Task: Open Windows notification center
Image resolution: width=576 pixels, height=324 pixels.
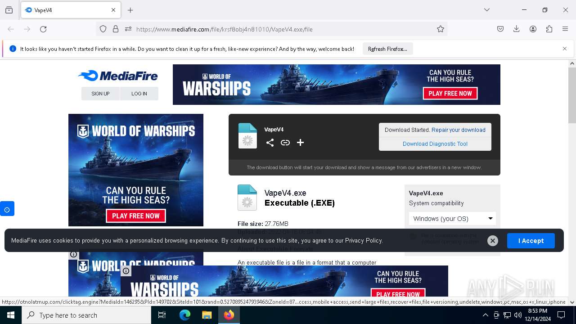Action: pyautogui.click(x=561, y=315)
